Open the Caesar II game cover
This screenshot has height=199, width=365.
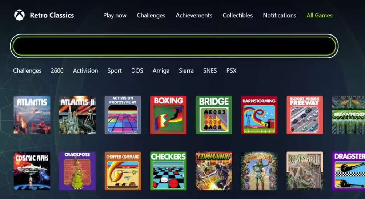tap(305, 171)
